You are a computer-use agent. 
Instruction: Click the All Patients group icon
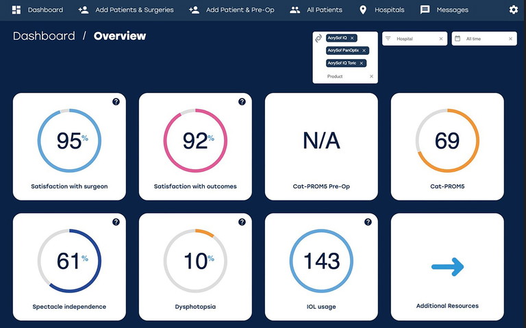pos(295,10)
